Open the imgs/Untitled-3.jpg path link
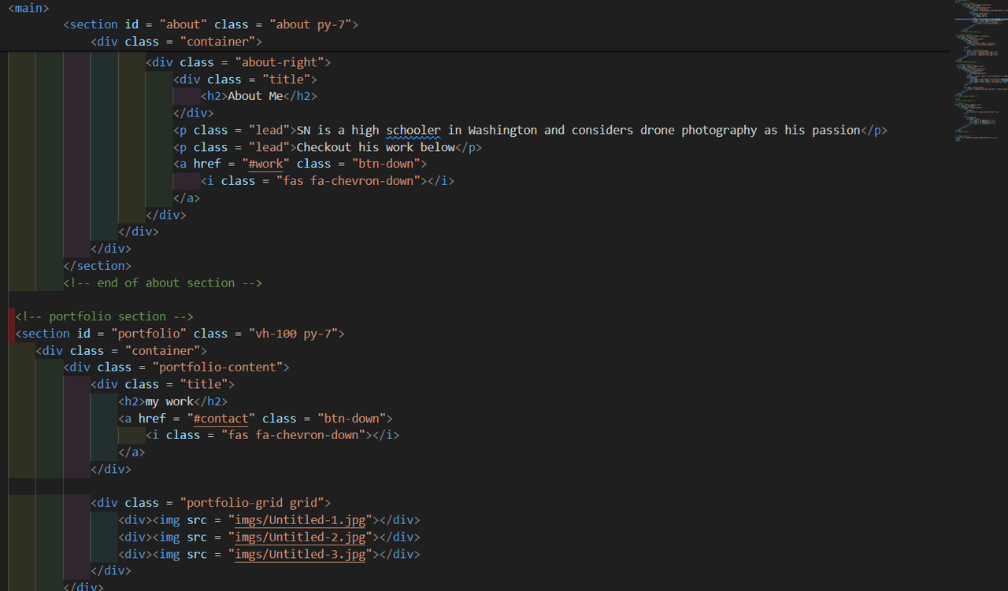This screenshot has height=591, width=1008. point(302,555)
